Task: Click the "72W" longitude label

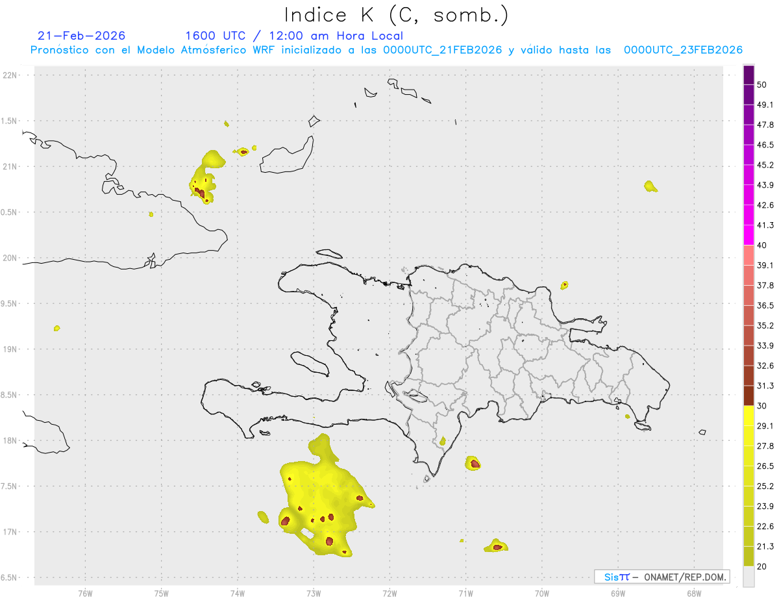Action: pyautogui.click(x=389, y=592)
